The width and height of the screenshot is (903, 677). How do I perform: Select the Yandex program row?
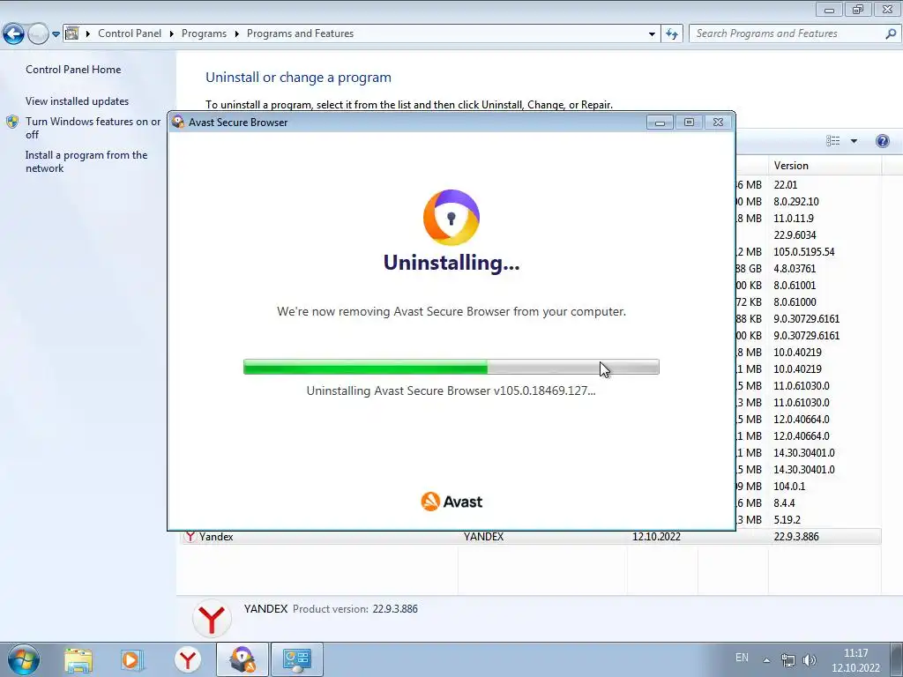pos(531,537)
